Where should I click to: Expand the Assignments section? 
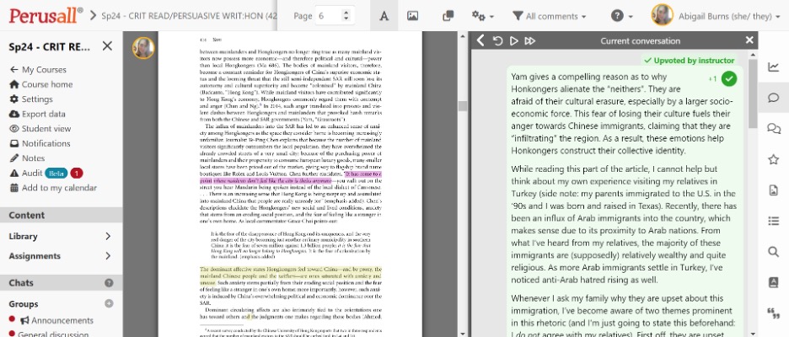click(x=108, y=256)
